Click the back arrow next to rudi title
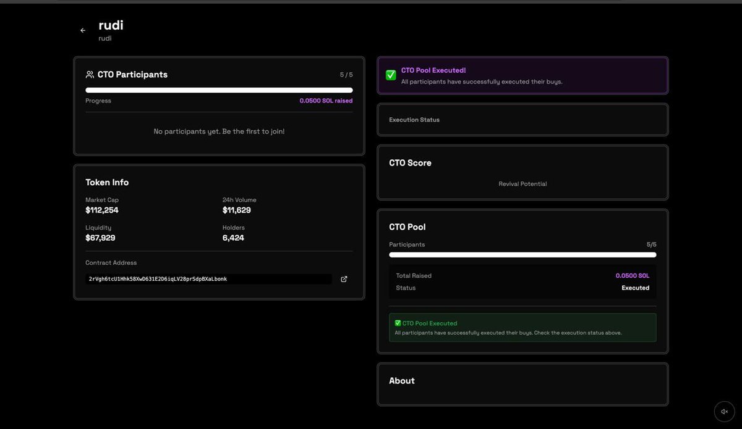 (x=82, y=30)
